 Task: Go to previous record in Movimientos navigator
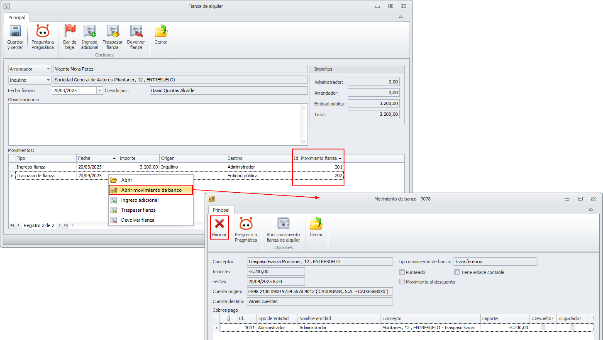(x=18, y=225)
